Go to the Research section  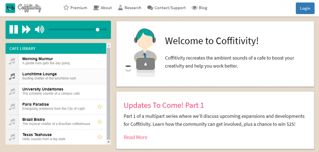[129, 8]
